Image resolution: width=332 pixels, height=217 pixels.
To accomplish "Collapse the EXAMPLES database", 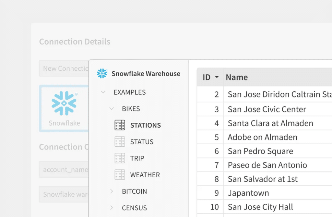I will [x=103, y=92].
